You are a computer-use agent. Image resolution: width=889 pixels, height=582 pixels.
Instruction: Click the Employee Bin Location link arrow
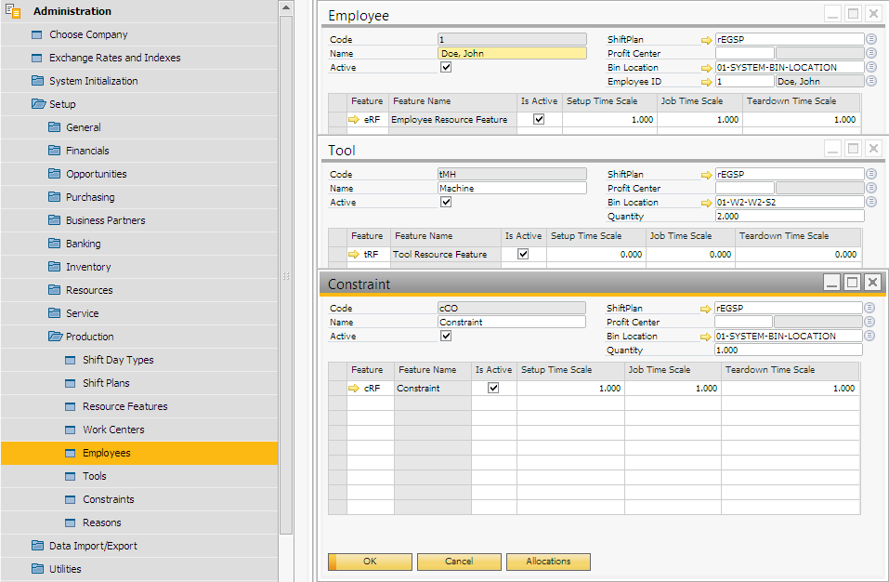[x=707, y=68]
